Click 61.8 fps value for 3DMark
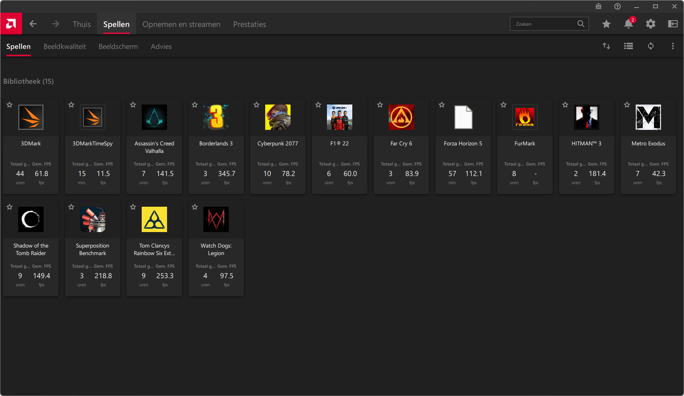The height and width of the screenshot is (396, 684). click(x=42, y=173)
